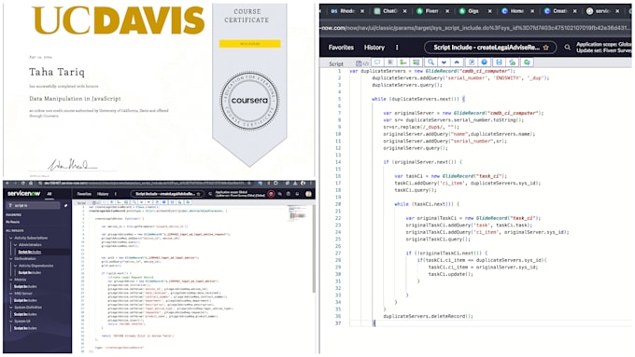This screenshot has height=357, width=635.
Task: Click the editor vertical scrollbar in bottom-left window
Action: click(314, 249)
